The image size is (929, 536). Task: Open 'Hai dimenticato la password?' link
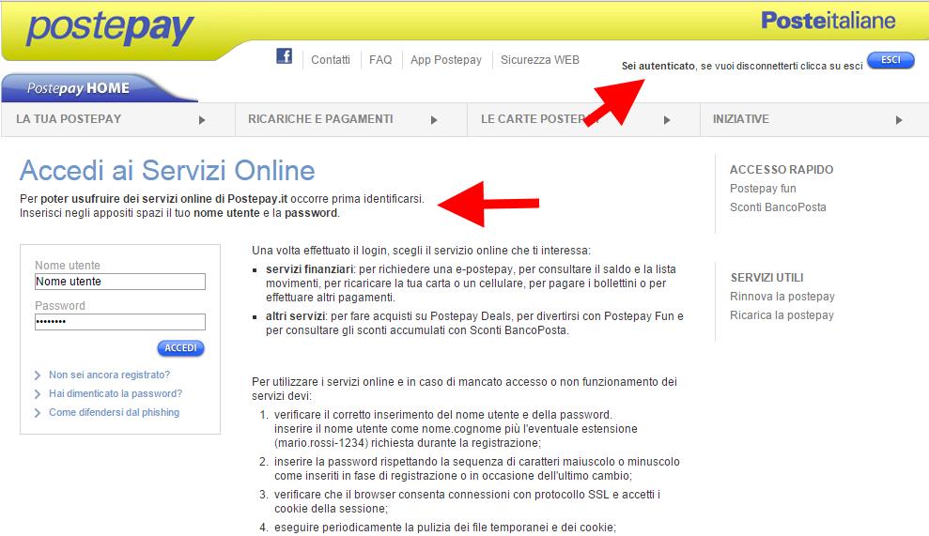(x=116, y=394)
